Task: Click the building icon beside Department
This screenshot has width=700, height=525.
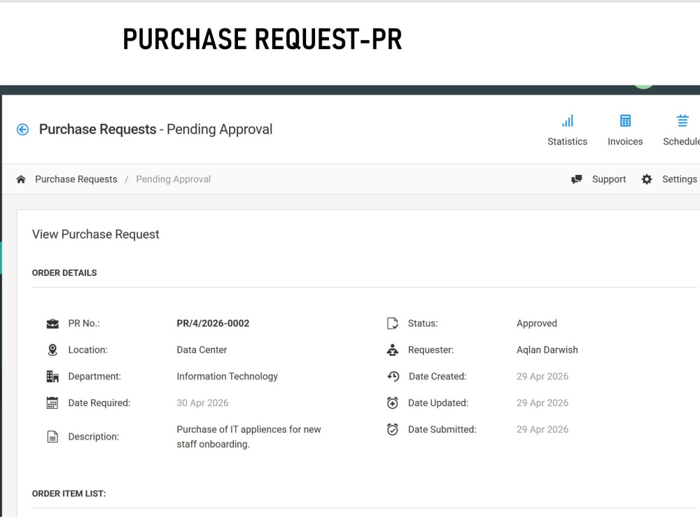Action: [52, 377]
